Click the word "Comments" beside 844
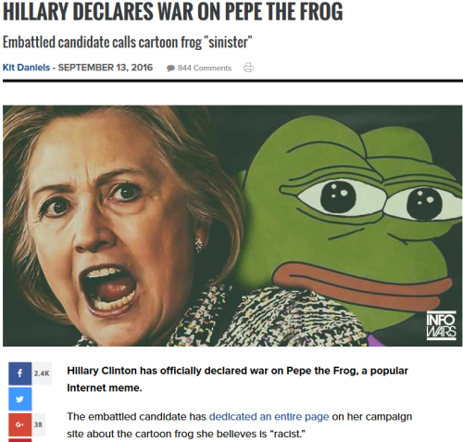This screenshot has width=463, height=442. 212,68
